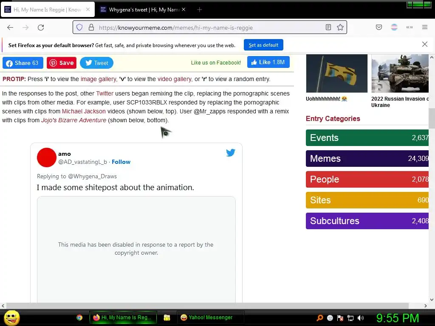Click the scroll-right arrow at bottom
This screenshot has height=326, width=435.
pos(426,306)
